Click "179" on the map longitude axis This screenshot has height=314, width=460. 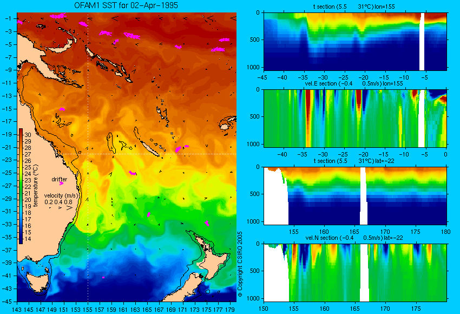coord(230,309)
